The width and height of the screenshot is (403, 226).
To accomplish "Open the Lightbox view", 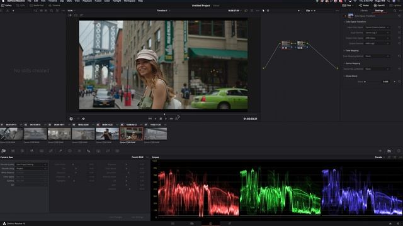I will (x=396, y=6).
